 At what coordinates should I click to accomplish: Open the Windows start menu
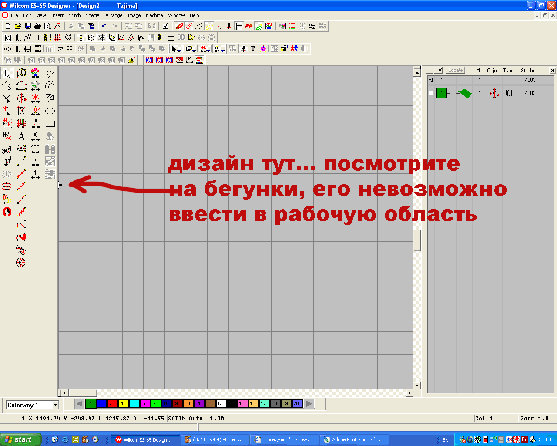click(20, 439)
